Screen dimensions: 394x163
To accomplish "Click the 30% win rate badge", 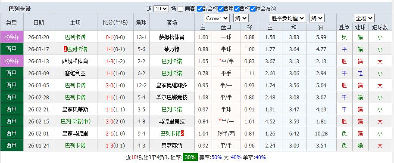I will click(190, 157).
